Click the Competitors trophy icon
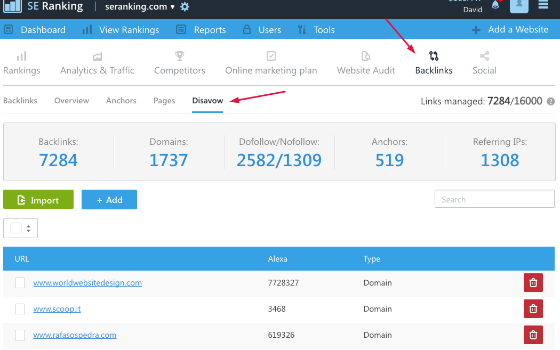Screen dimensions: 560x350 (x=180, y=56)
